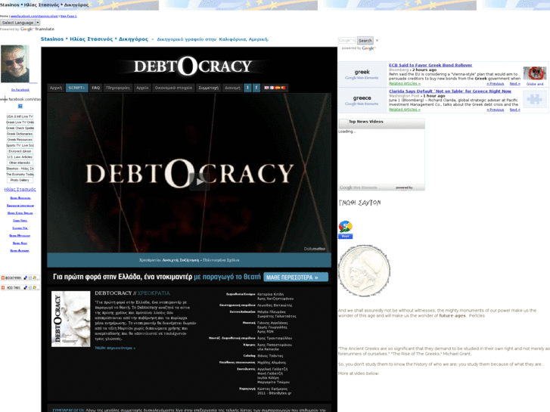
Task: Click the Google Search button
Action: [x=365, y=40]
